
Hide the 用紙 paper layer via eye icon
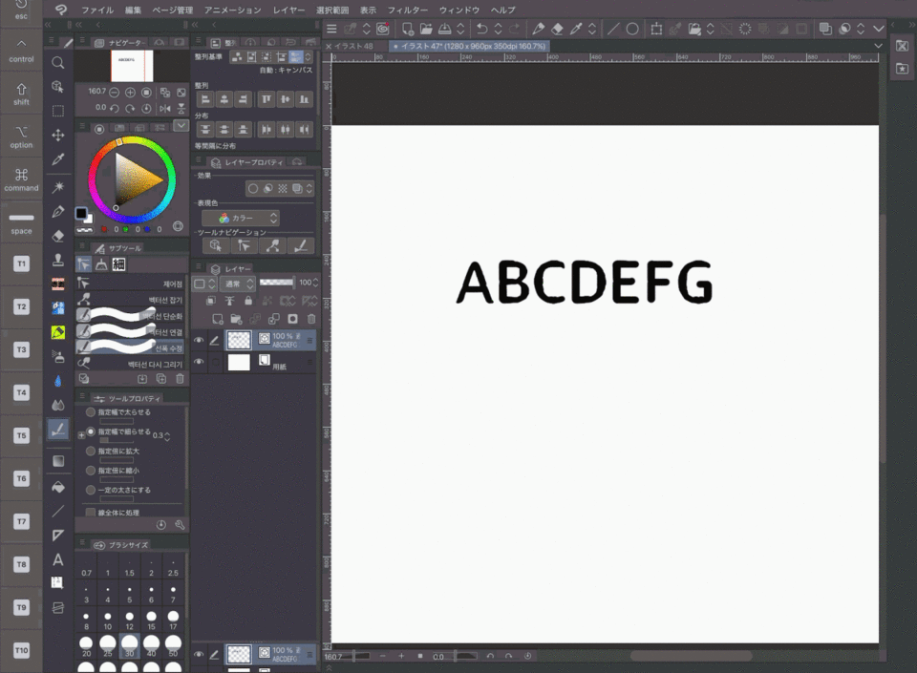199,362
